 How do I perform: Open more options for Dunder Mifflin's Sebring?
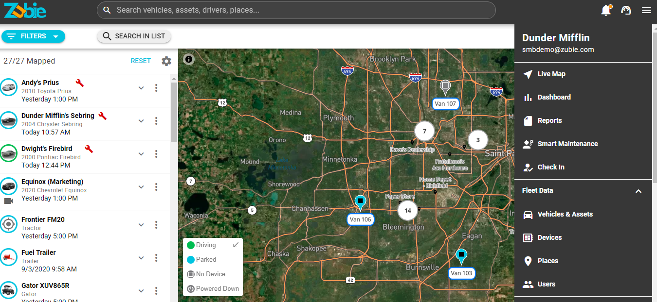(156, 121)
